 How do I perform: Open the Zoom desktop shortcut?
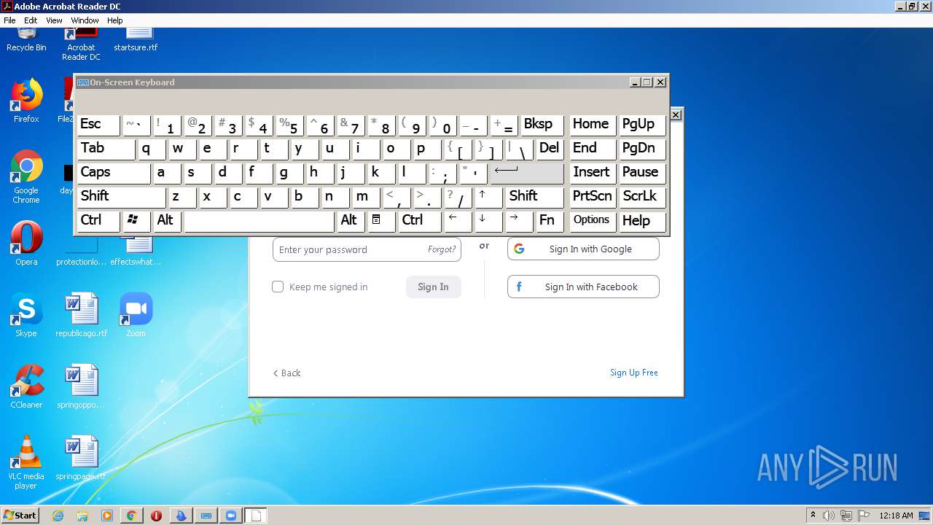tap(136, 315)
